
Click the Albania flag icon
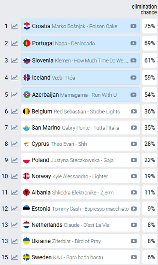(x=26, y=193)
